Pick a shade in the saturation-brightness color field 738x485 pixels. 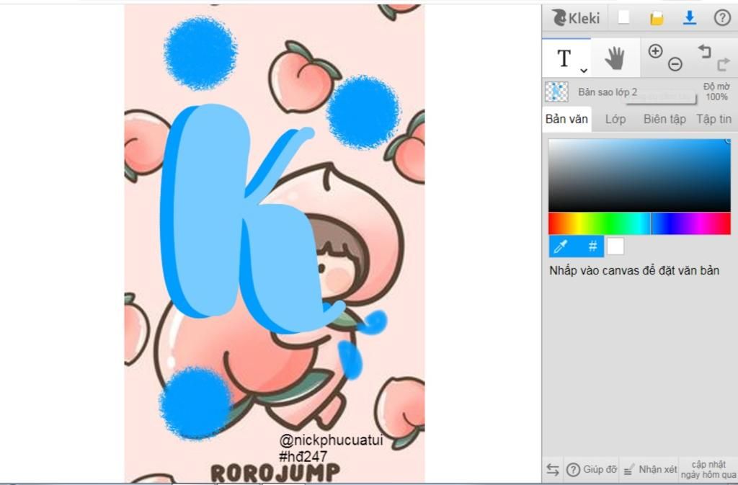coord(639,175)
